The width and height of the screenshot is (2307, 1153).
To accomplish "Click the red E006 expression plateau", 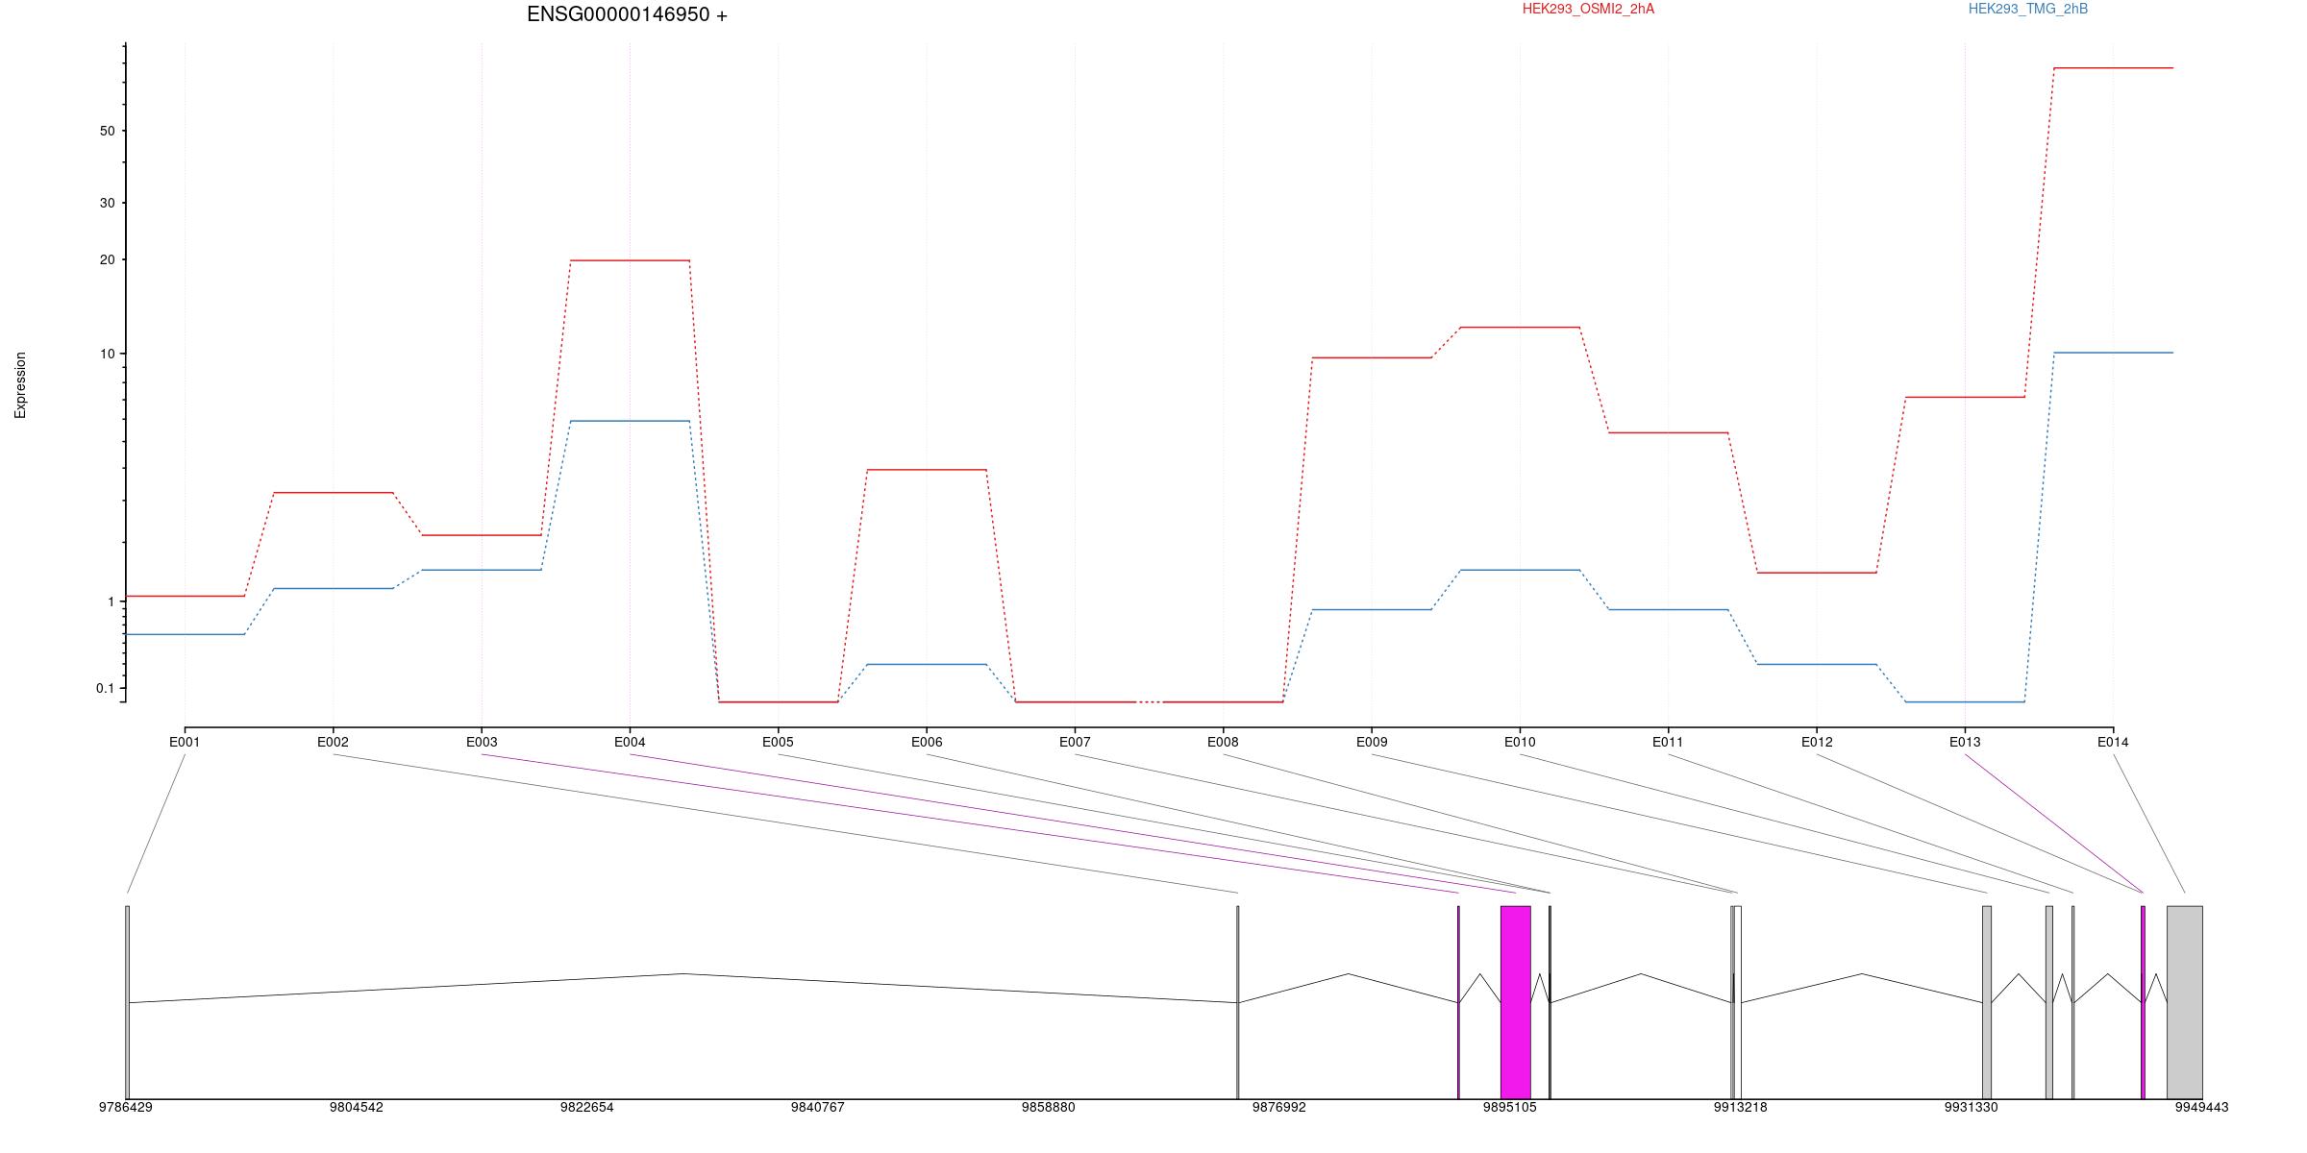I will (x=927, y=470).
